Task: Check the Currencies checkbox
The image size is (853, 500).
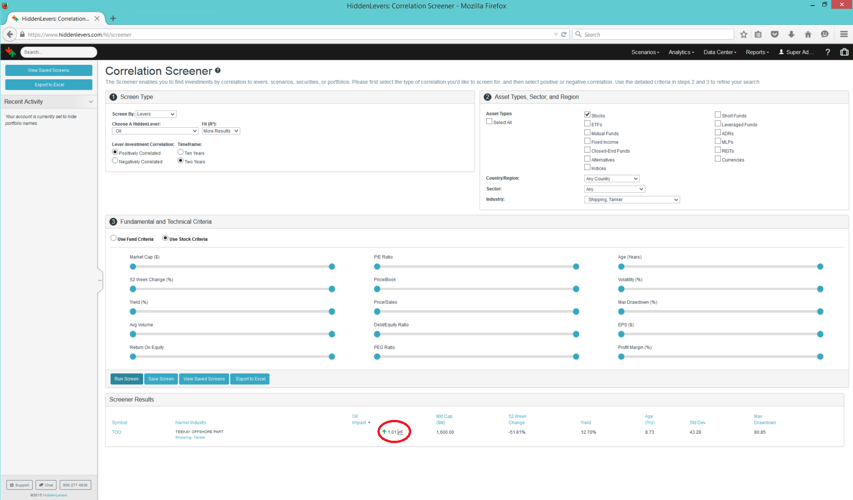Action: [718, 159]
